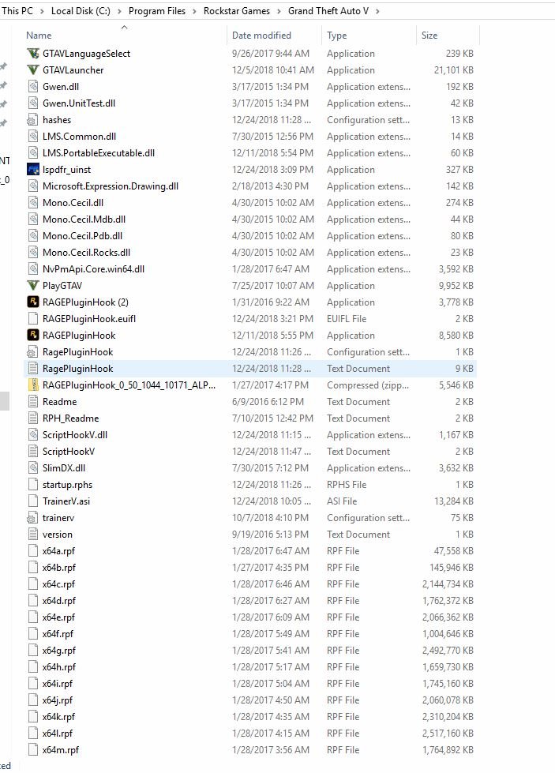Click the TrainerV.asi file icon
This screenshot has width=555, height=773.
(x=33, y=501)
